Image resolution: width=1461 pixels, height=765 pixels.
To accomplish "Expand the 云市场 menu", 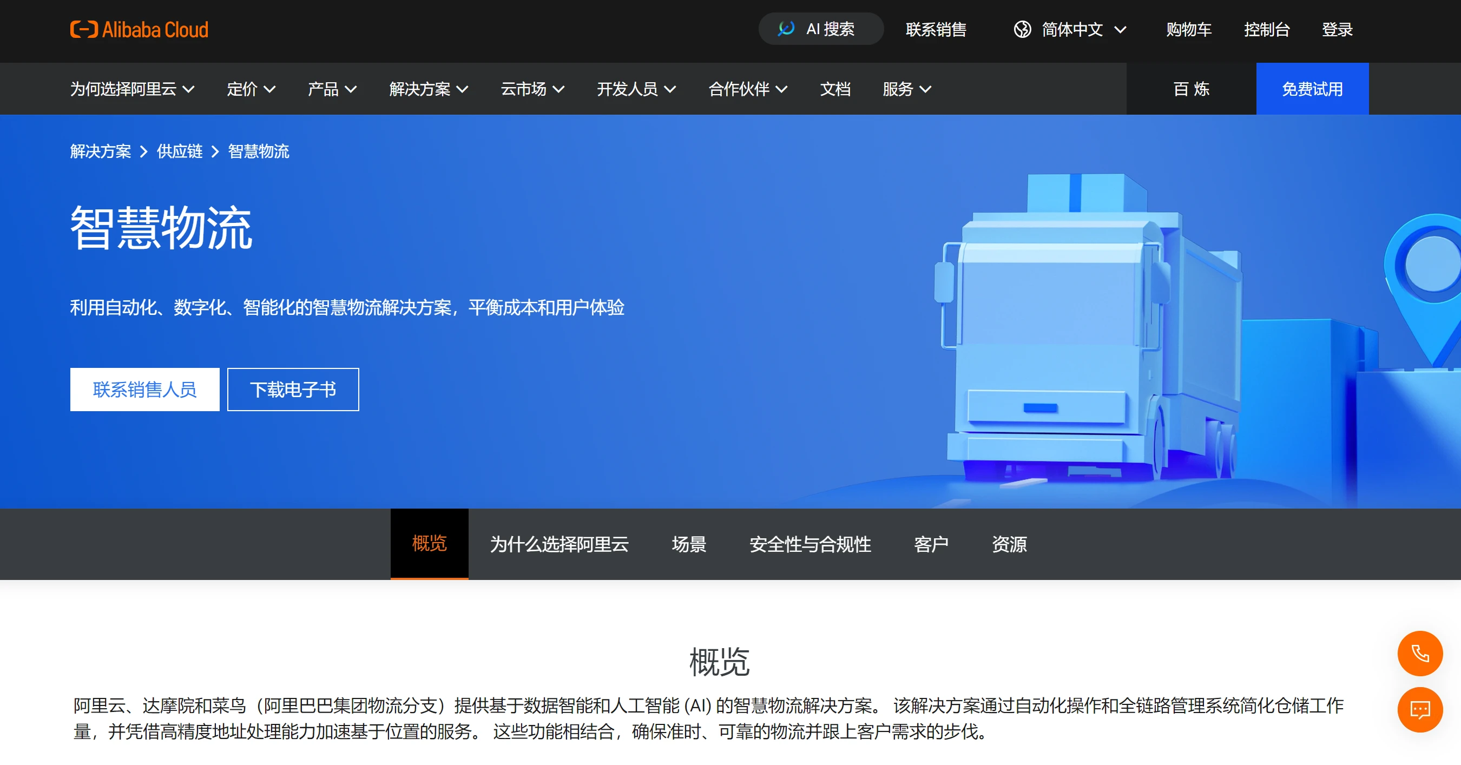I will pos(532,89).
